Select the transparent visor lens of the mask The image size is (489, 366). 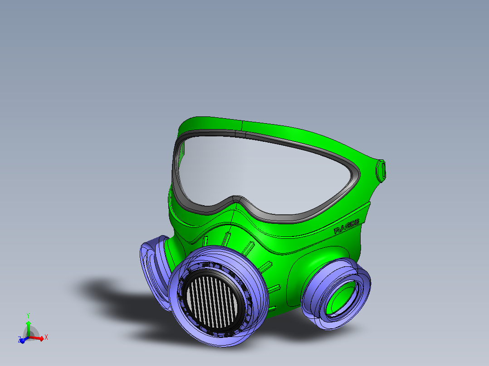coord(264,175)
